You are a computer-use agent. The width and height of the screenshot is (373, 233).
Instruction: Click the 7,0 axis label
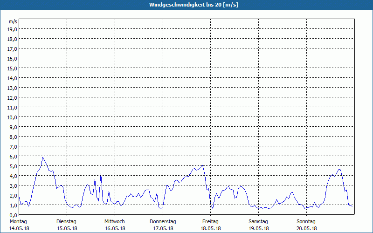coord(14,147)
